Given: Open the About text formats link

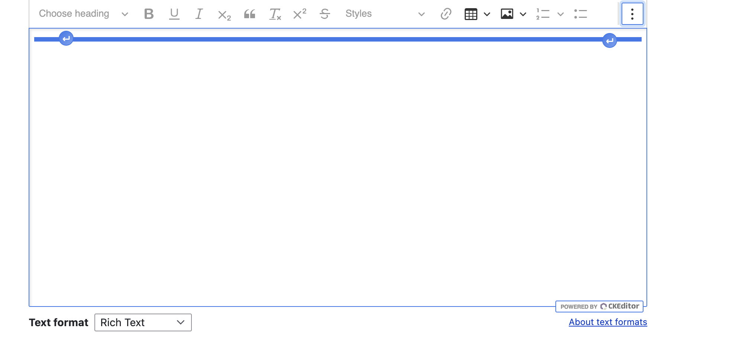Looking at the screenshot, I should pos(608,322).
